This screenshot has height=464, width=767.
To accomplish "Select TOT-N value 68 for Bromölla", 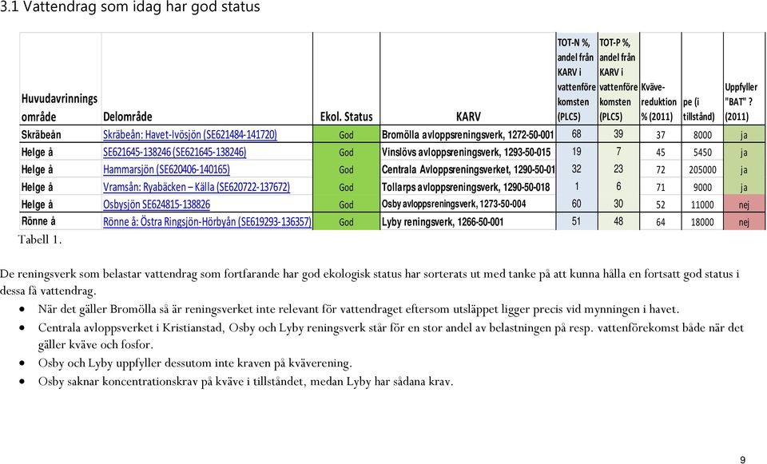I will tap(577, 134).
